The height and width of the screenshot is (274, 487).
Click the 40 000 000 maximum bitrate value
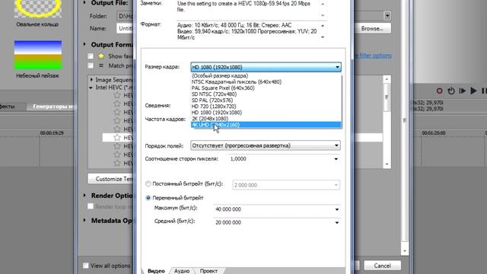[228, 209]
